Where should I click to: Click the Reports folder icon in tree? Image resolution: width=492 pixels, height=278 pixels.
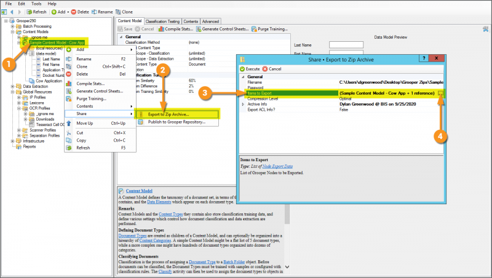[19, 146]
